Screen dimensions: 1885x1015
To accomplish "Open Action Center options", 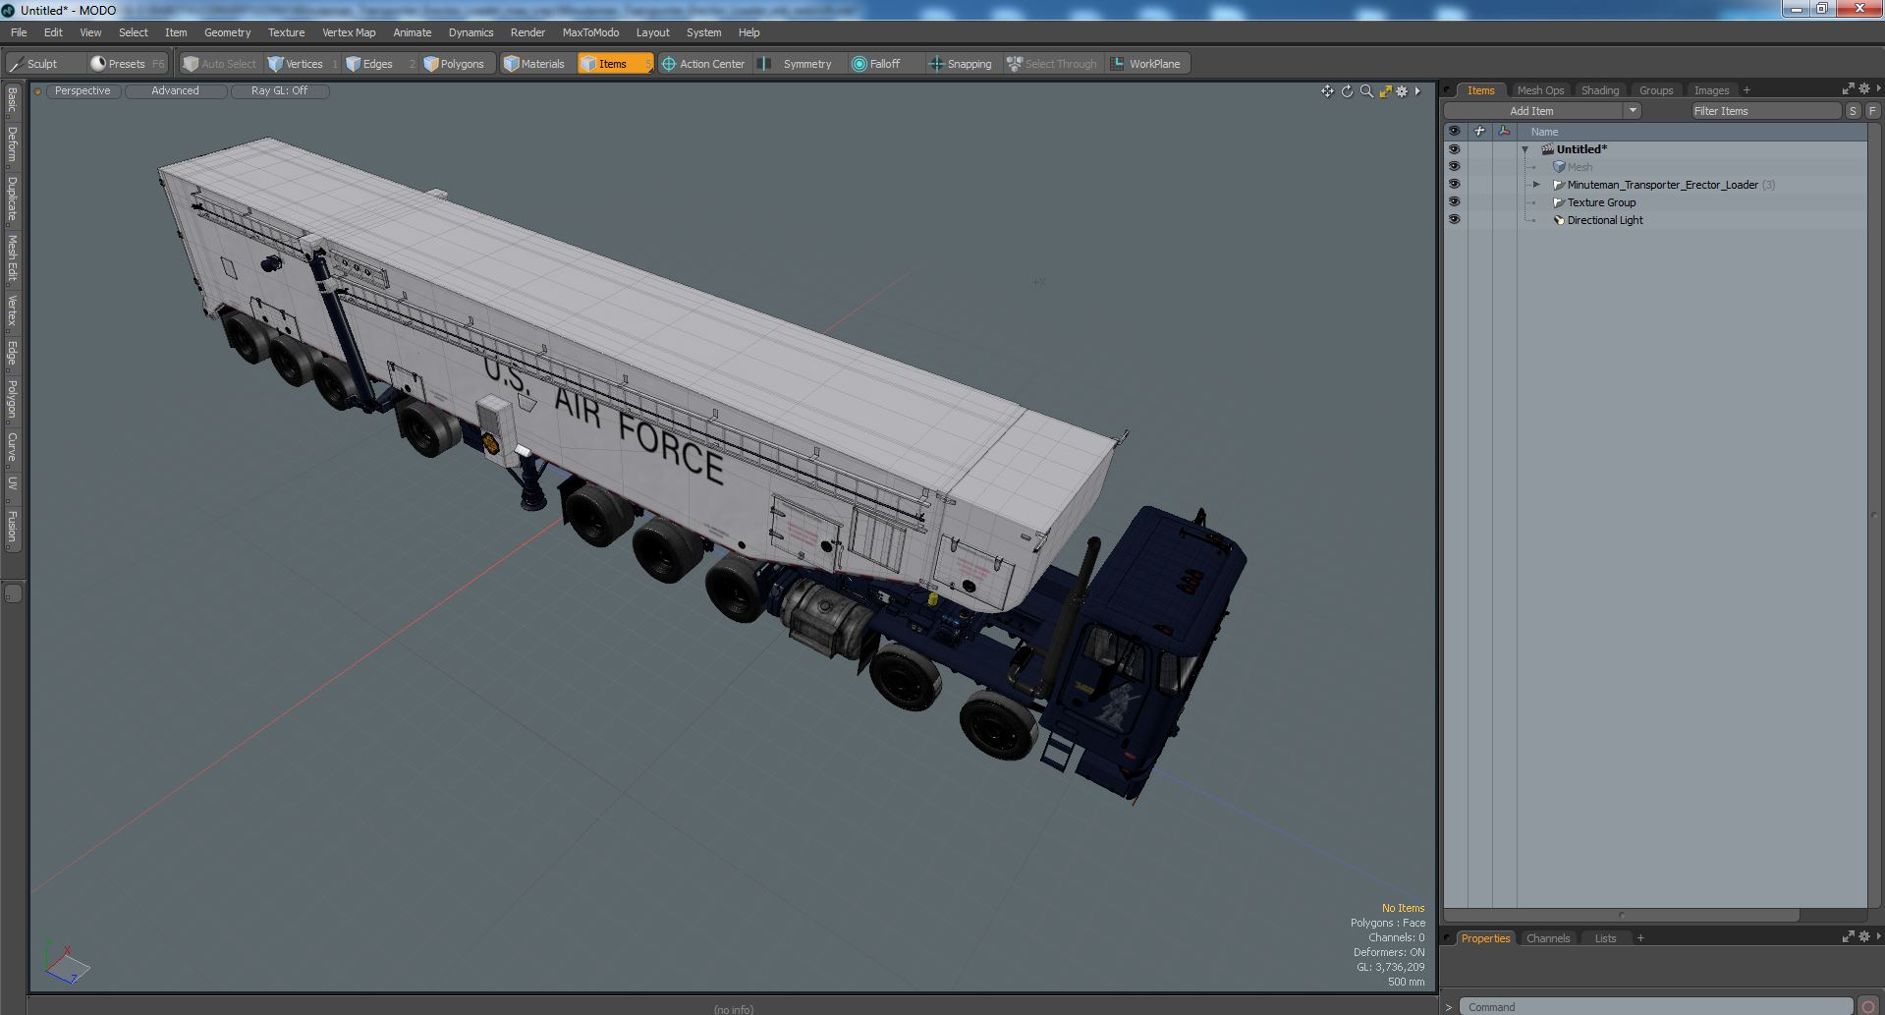I will 704,64.
